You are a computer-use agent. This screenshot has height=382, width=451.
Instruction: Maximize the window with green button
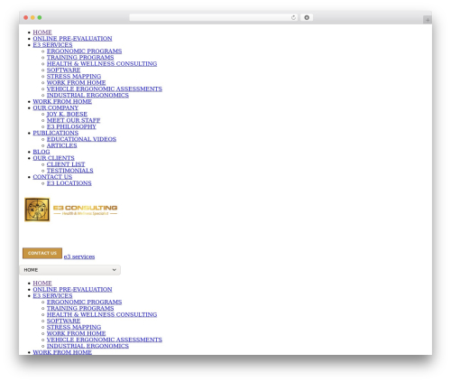pos(40,17)
